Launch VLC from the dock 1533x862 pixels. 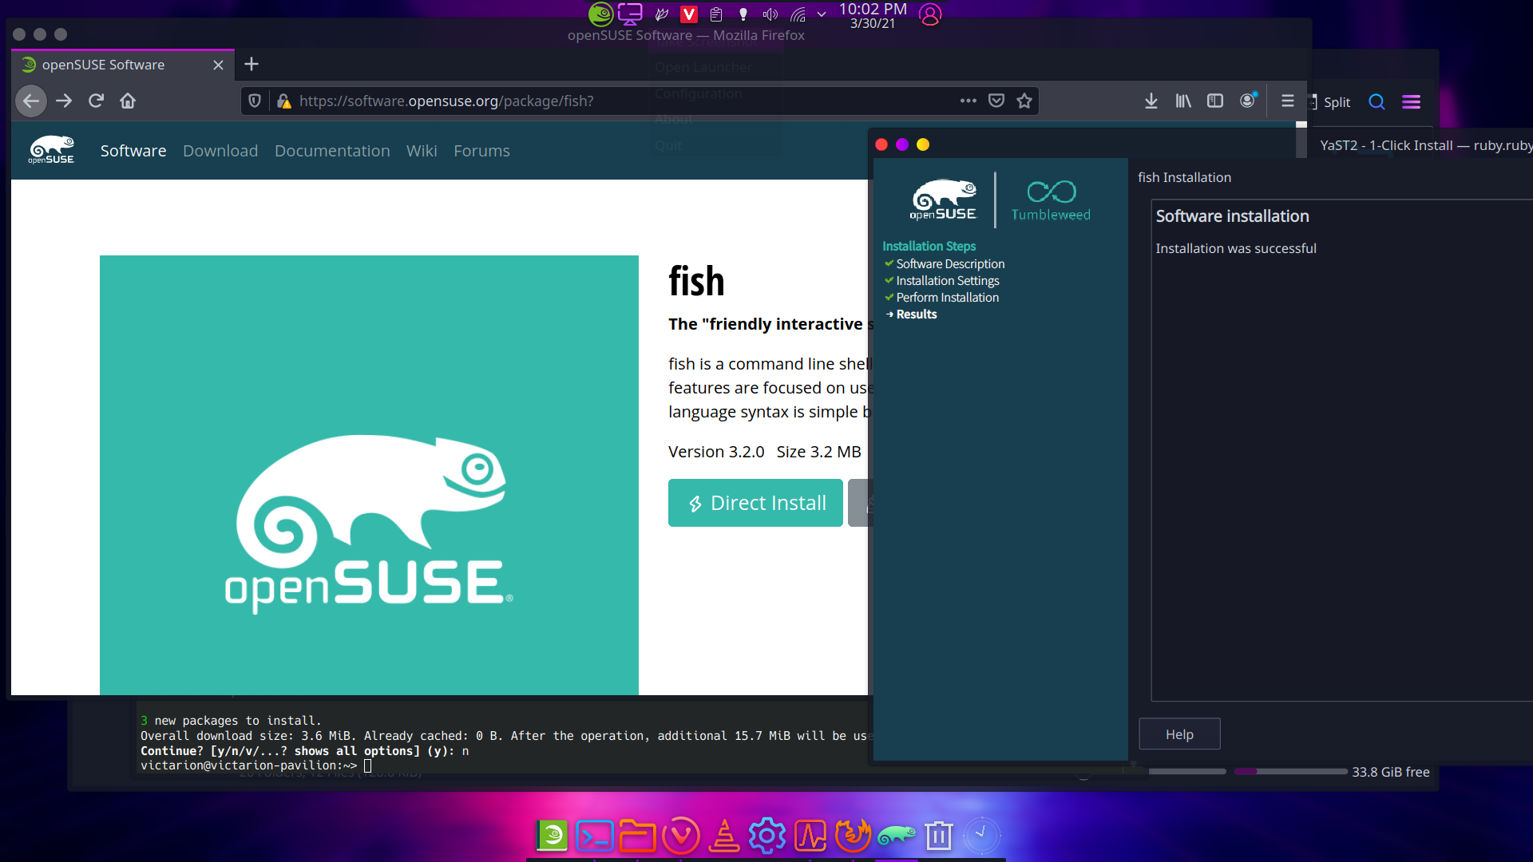pos(724,836)
